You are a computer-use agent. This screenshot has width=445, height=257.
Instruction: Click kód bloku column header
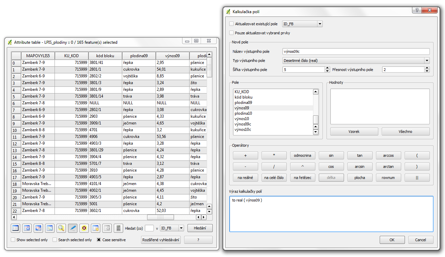tap(105, 56)
